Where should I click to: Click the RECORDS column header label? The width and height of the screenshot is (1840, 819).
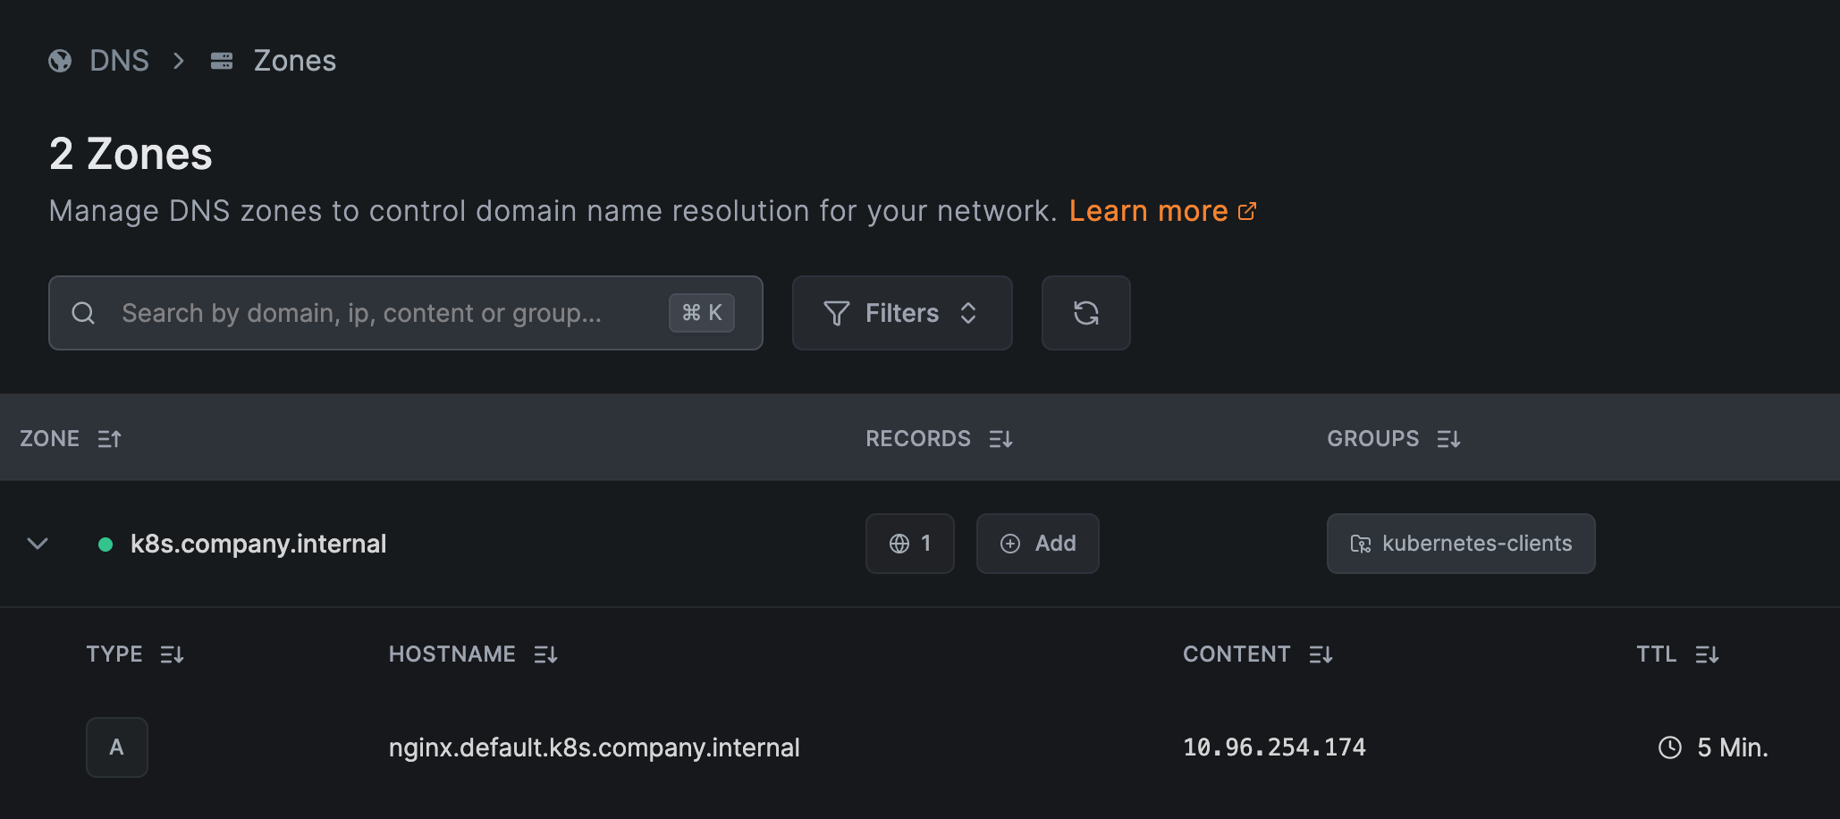[x=918, y=439]
